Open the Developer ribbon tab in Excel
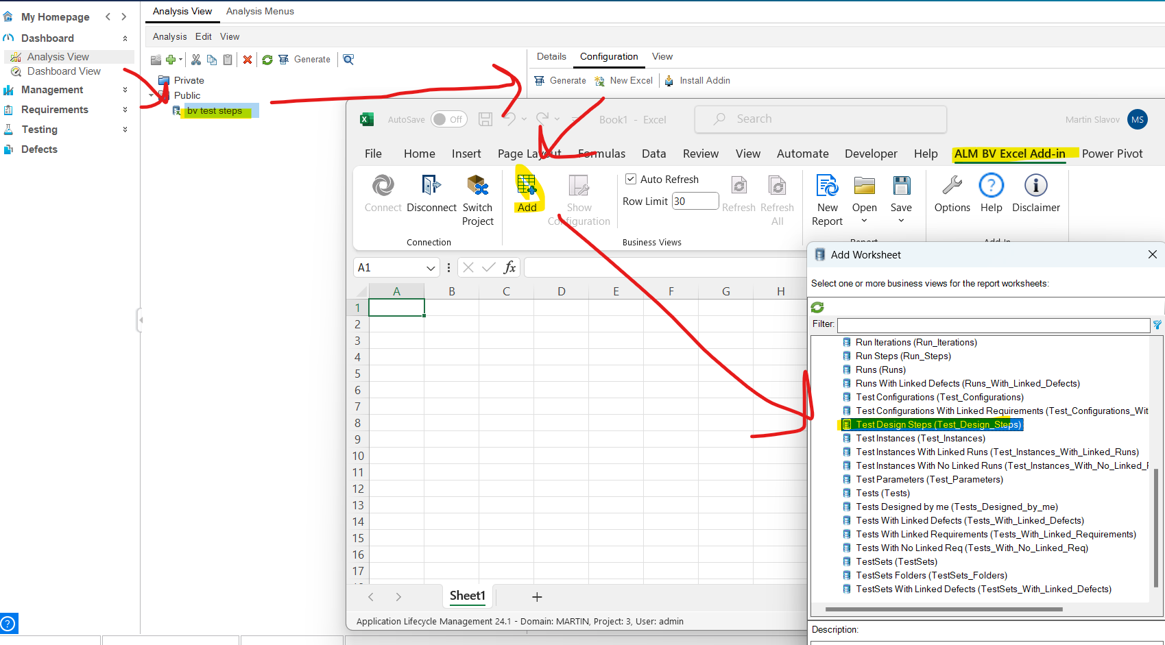The width and height of the screenshot is (1165, 645). (x=870, y=154)
